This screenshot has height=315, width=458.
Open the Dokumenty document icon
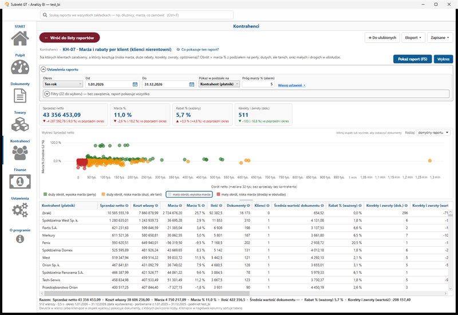point(20,96)
